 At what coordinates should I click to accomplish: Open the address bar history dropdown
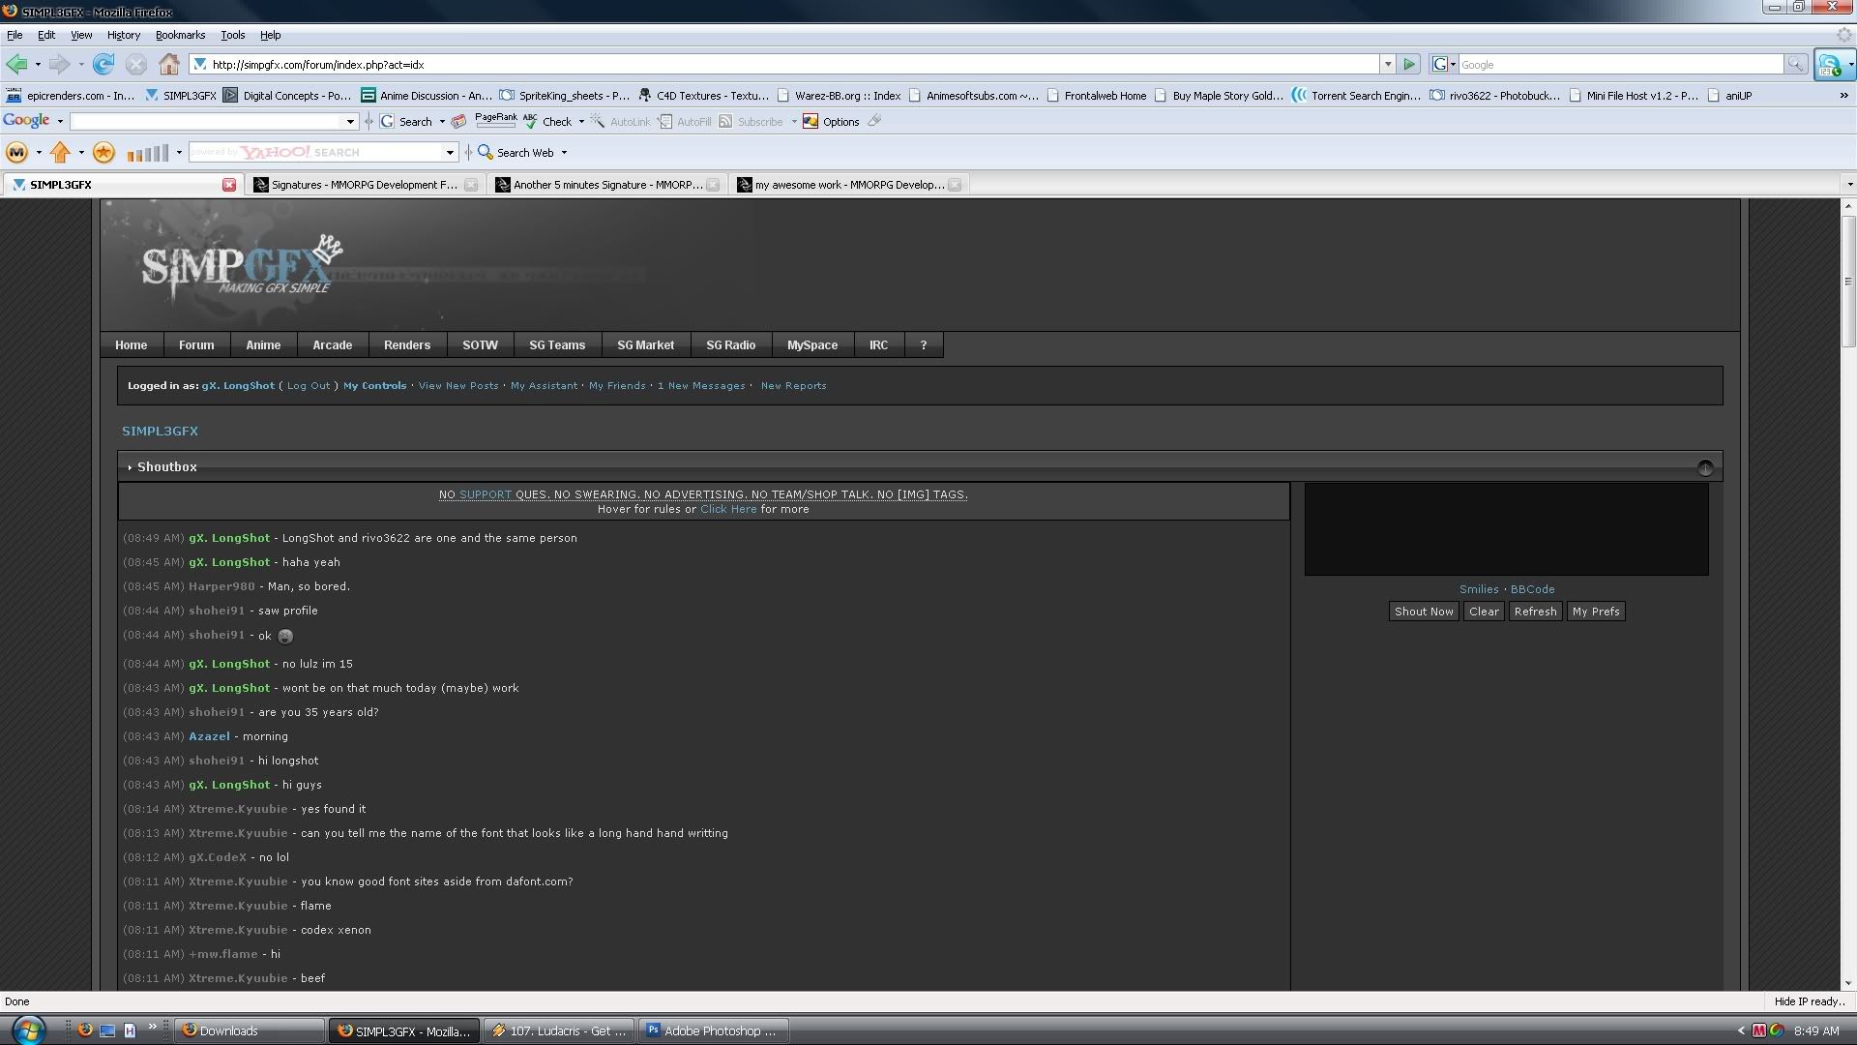[x=1387, y=65]
